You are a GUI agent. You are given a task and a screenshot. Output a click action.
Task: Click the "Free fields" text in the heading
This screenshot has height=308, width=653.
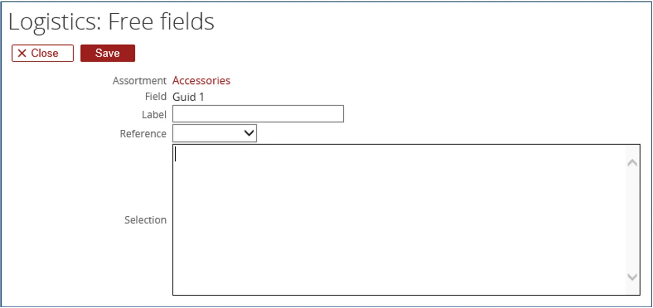(x=161, y=22)
